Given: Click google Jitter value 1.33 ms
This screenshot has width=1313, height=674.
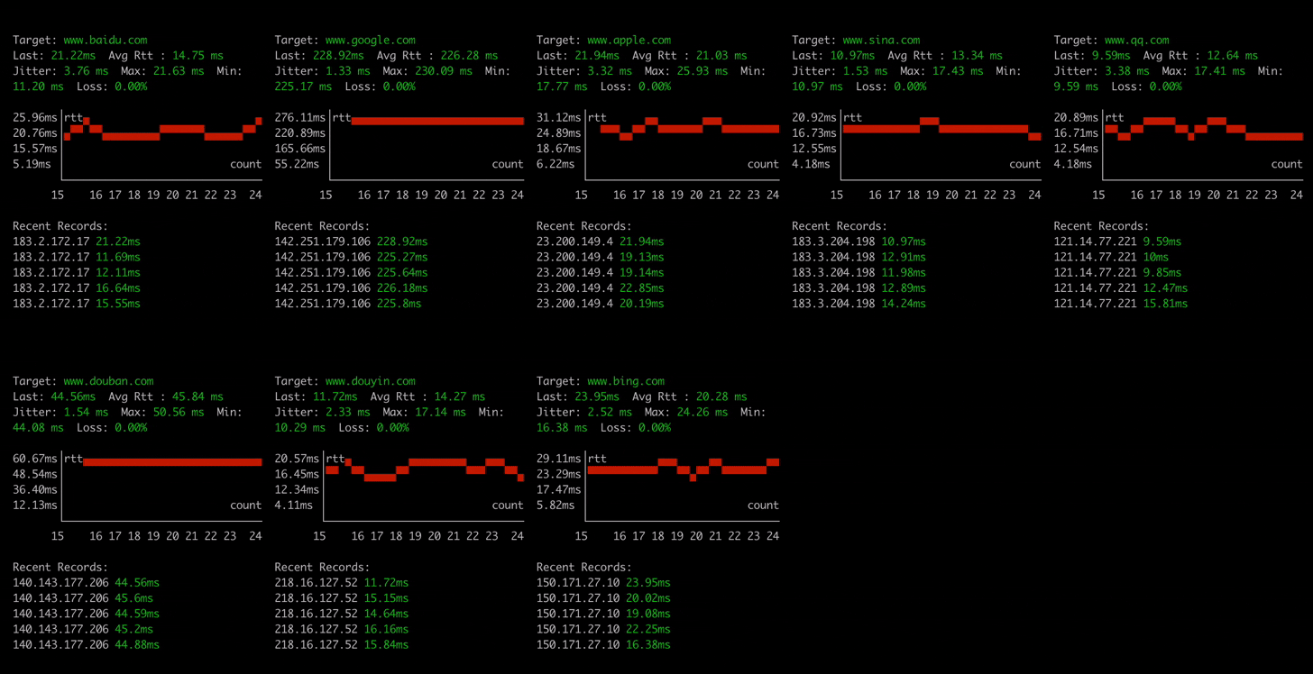Looking at the screenshot, I should [x=348, y=71].
